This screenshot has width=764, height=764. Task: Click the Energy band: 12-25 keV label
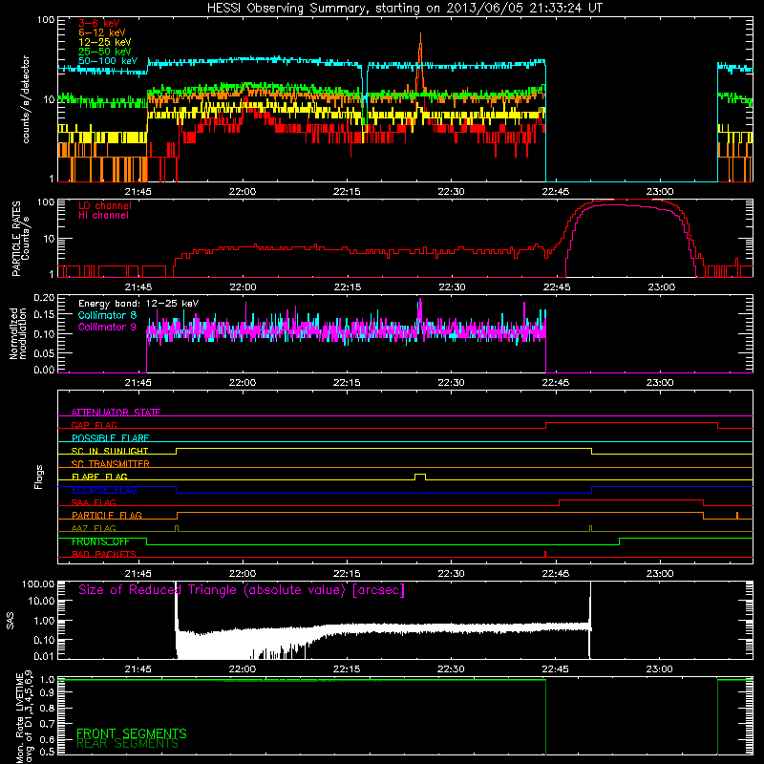(x=138, y=304)
